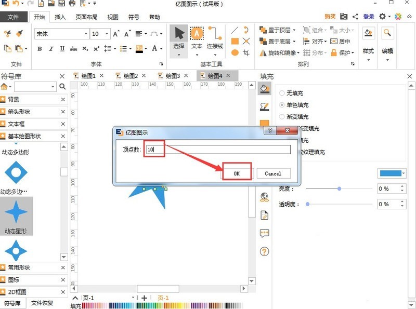Screen dimensions: 416x309
Task: Activate the Text tool icon
Action: [197, 33]
